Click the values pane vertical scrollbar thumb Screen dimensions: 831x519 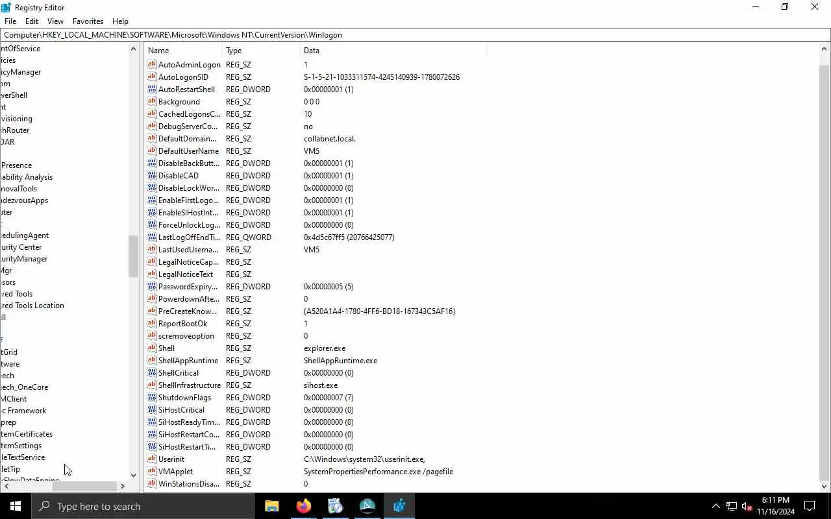825,272
